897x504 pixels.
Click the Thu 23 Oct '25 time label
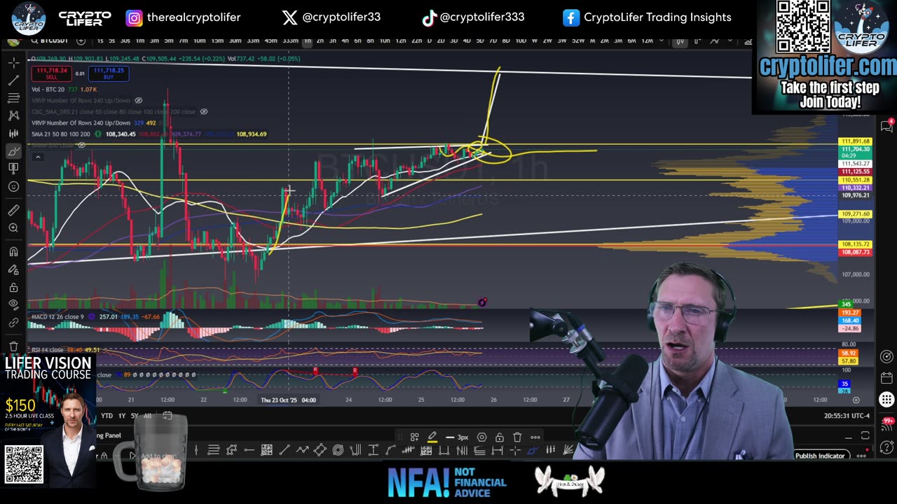[288, 400]
